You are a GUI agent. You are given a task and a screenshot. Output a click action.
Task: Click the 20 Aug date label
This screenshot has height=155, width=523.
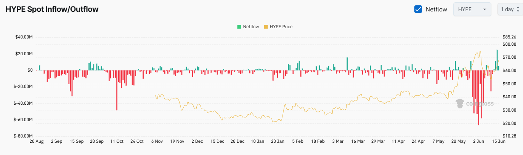(x=37, y=141)
